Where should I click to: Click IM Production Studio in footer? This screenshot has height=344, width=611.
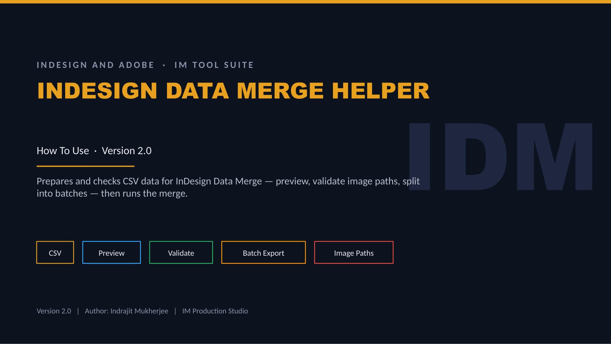click(x=215, y=311)
